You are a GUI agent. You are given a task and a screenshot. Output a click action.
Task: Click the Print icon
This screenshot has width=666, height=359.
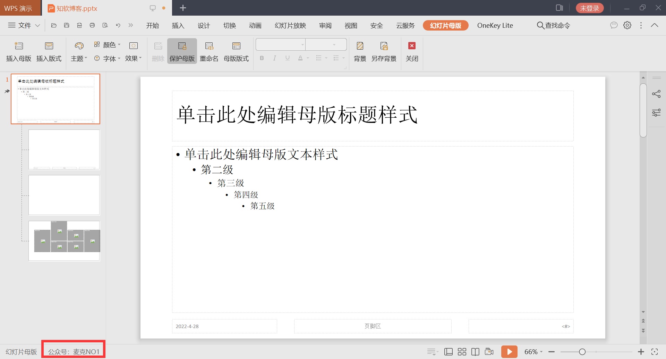pyautogui.click(x=92, y=25)
